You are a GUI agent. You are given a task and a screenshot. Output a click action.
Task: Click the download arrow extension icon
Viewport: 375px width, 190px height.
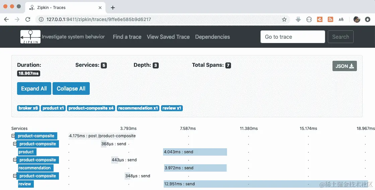pyautogui.click(x=298, y=20)
